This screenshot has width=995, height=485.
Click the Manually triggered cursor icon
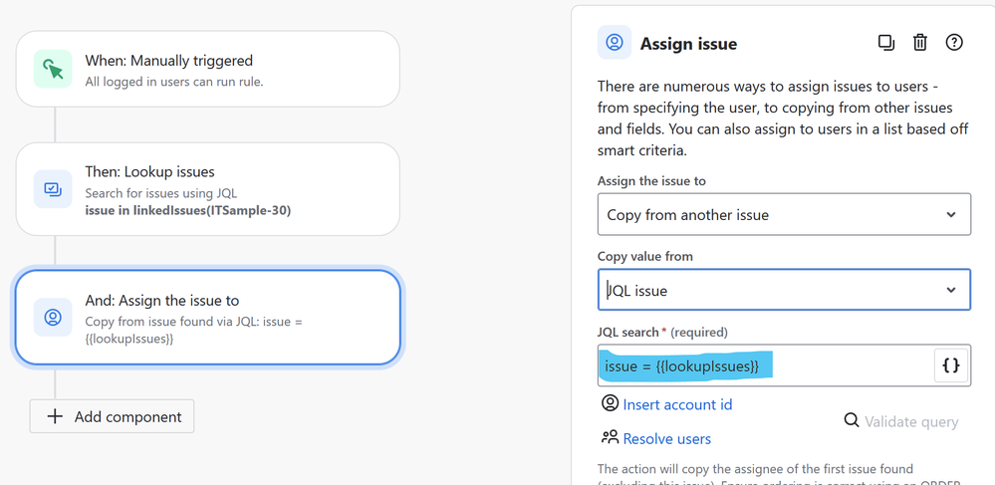point(53,69)
